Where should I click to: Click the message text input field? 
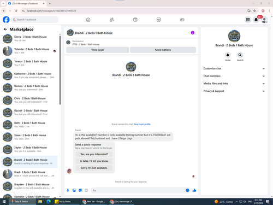tap(138, 190)
